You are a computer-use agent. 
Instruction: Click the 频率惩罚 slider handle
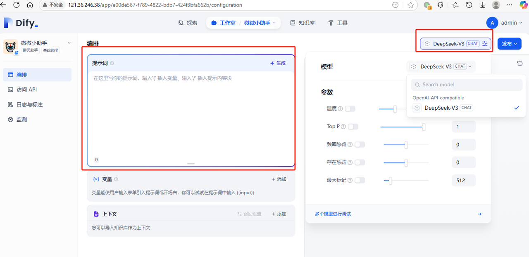[x=406, y=145]
